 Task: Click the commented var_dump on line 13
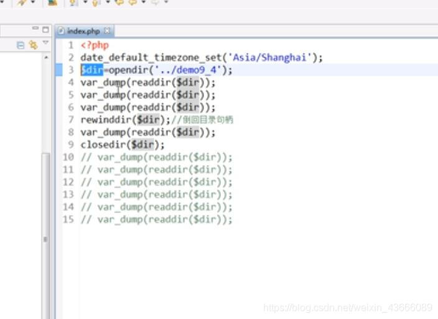(x=156, y=194)
